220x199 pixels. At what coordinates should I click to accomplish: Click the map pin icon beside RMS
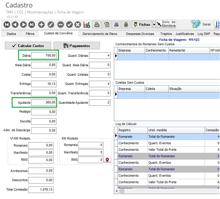pos(107,160)
